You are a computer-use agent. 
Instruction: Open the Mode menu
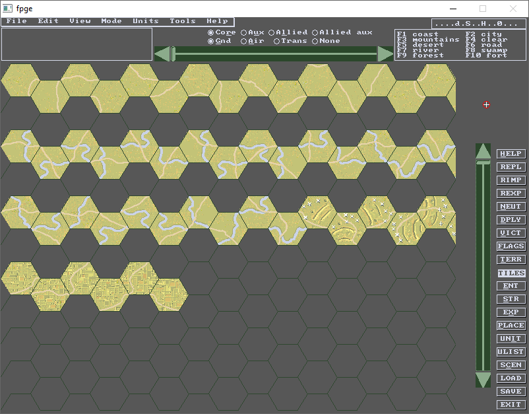tap(111, 21)
